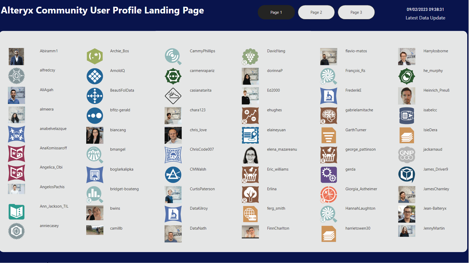Select the cube icon beside James_Driver9
Image resolution: width=469 pixels, height=263 pixels.
[407, 175]
